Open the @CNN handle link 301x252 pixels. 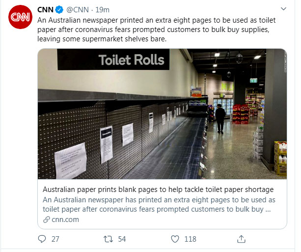click(x=78, y=9)
